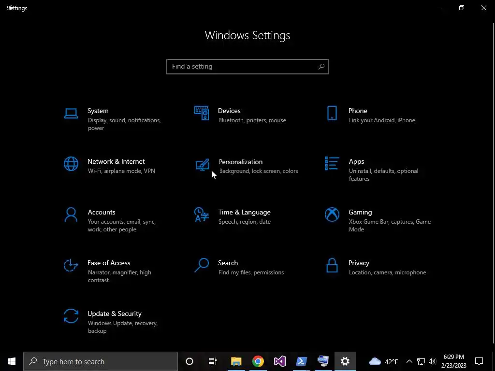Open Time & Language clock icon
Image resolution: width=495 pixels, height=371 pixels.
tap(202, 214)
